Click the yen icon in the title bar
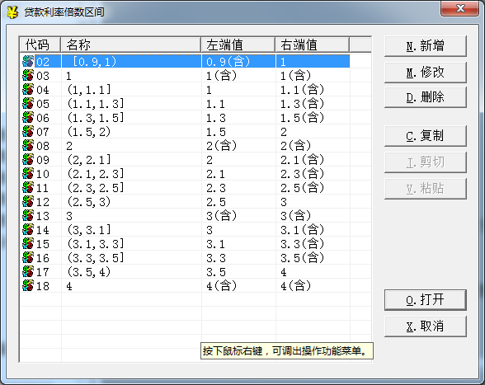 click(12, 12)
